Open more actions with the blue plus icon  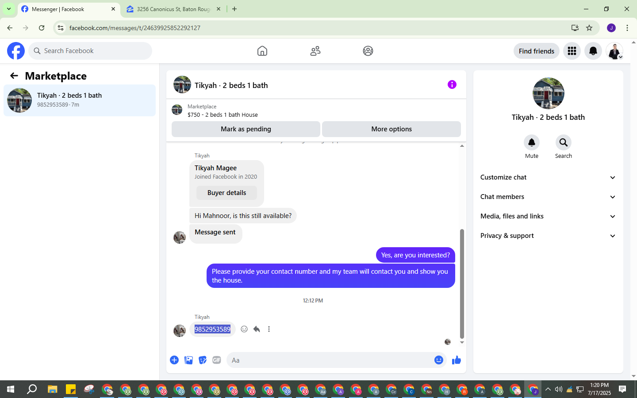(x=174, y=360)
